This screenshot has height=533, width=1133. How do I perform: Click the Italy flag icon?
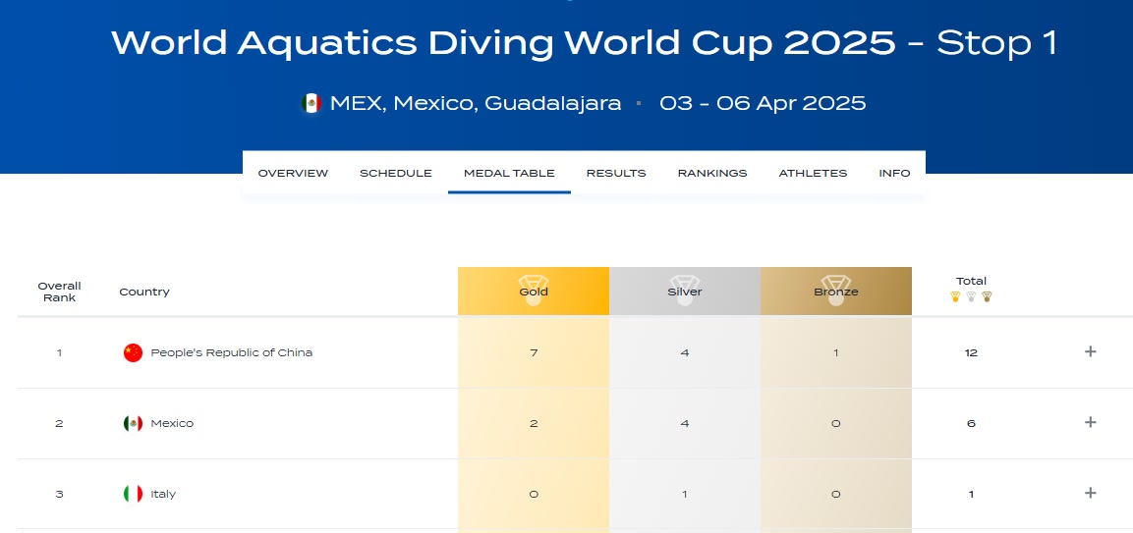pyautogui.click(x=133, y=494)
